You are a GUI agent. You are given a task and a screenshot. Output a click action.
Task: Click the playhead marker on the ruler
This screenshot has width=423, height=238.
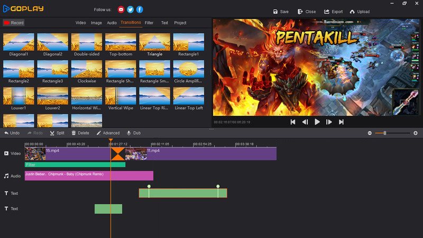point(111,140)
